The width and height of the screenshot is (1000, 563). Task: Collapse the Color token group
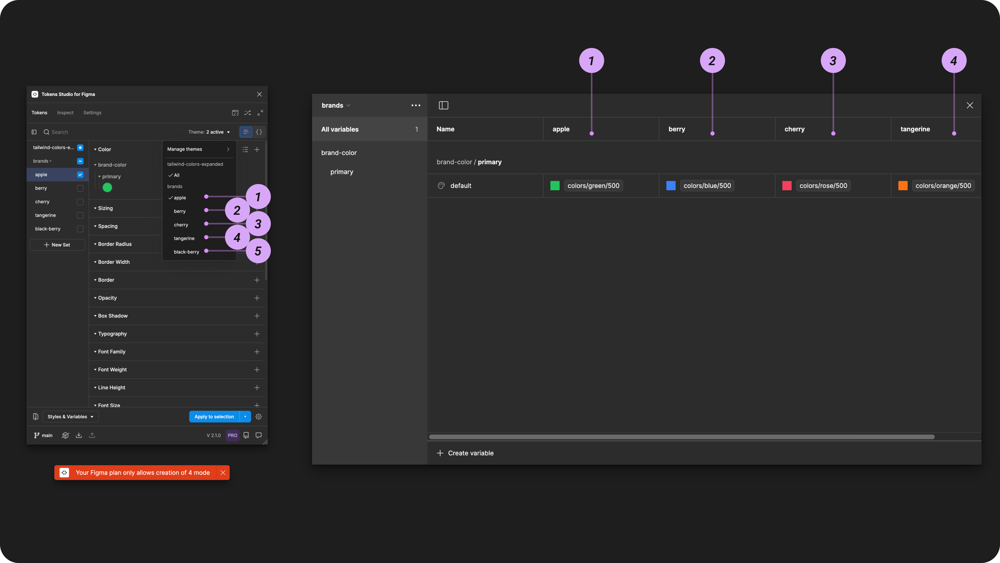click(x=95, y=150)
